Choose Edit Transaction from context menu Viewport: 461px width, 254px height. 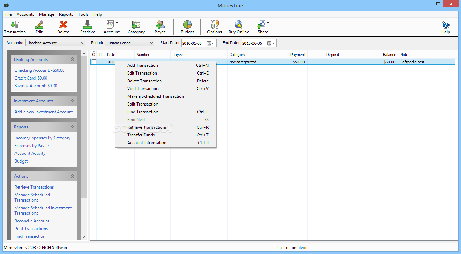166,73
